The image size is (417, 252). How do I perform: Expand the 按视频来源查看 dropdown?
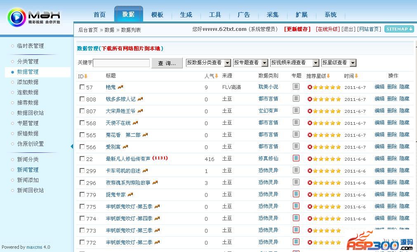click(x=316, y=63)
